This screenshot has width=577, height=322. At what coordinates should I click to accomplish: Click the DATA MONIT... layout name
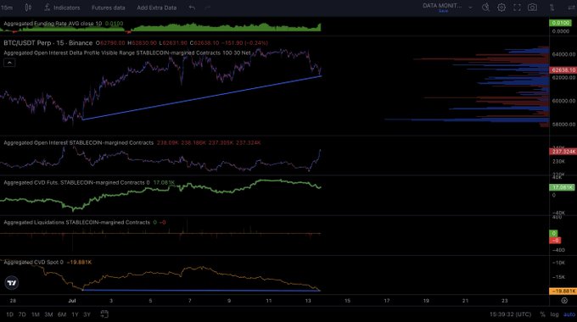(x=442, y=6)
